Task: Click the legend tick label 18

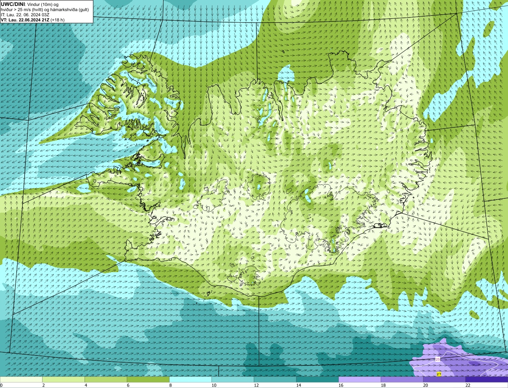Action: tap(383, 385)
